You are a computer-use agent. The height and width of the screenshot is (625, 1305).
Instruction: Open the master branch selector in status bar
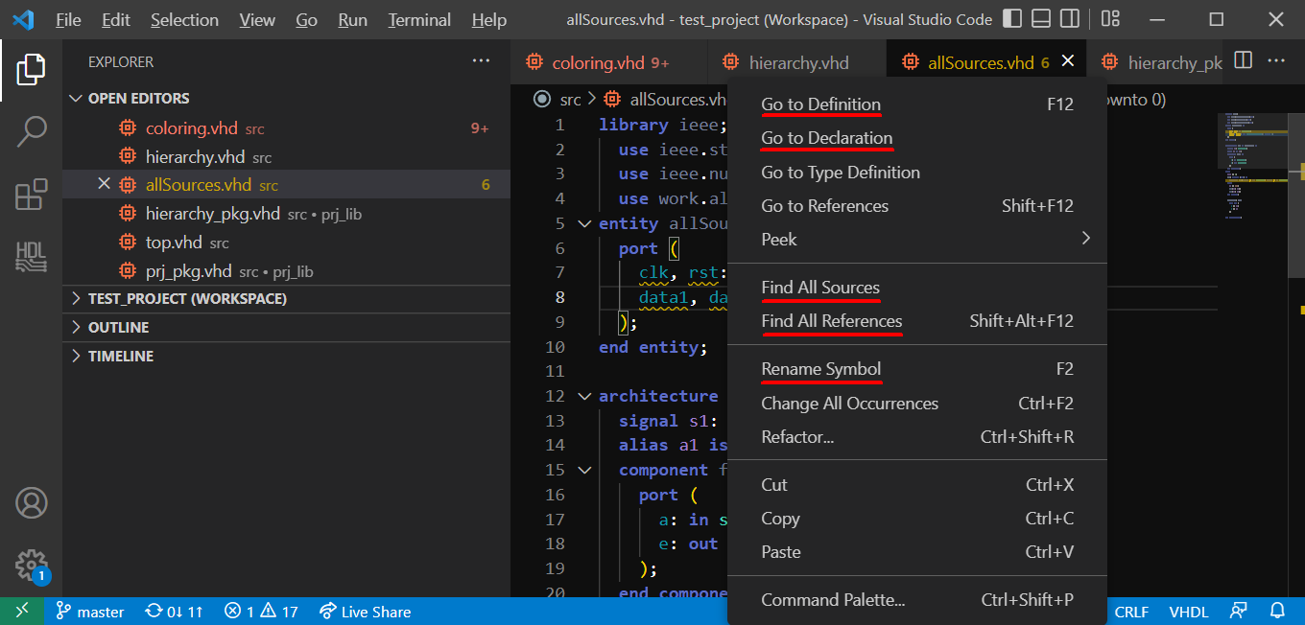click(x=90, y=611)
